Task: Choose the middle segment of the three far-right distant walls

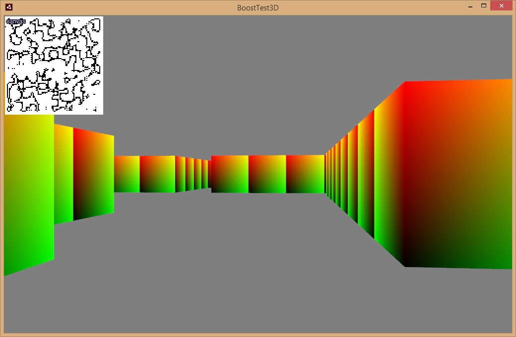Action: tap(267, 174)
